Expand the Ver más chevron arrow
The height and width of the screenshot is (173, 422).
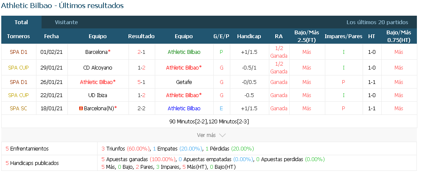coord(222,135)
